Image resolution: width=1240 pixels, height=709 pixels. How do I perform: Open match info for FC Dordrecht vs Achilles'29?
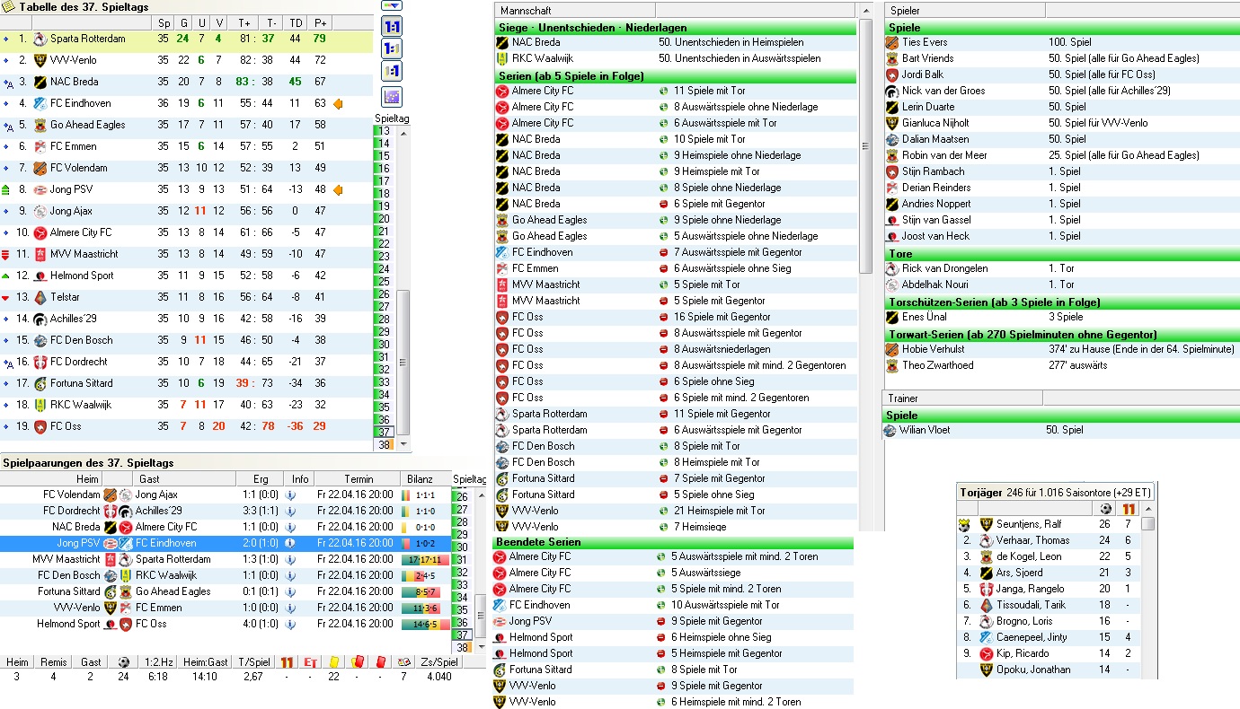[x=290, y=511]
